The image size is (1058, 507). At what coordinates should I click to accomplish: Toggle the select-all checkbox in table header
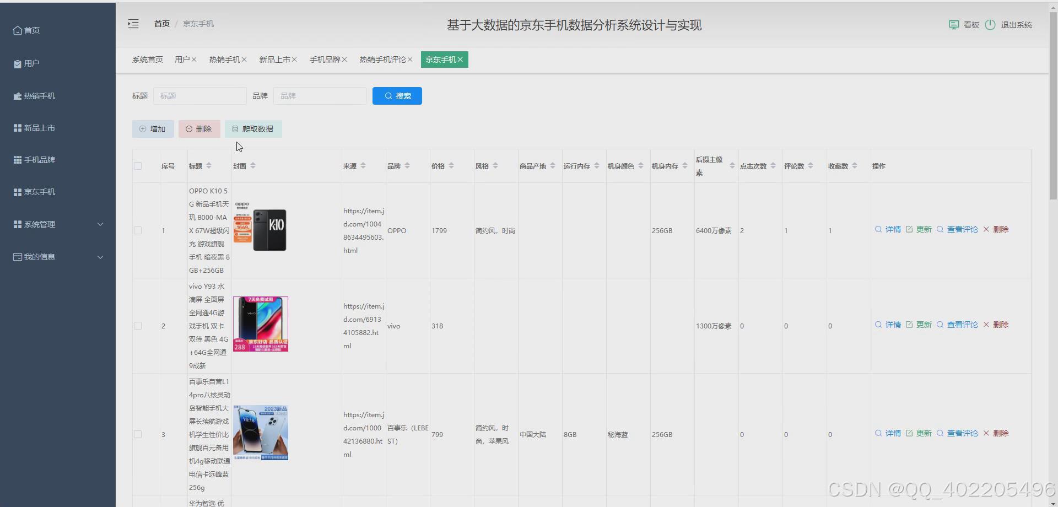[x=138, y=166]
